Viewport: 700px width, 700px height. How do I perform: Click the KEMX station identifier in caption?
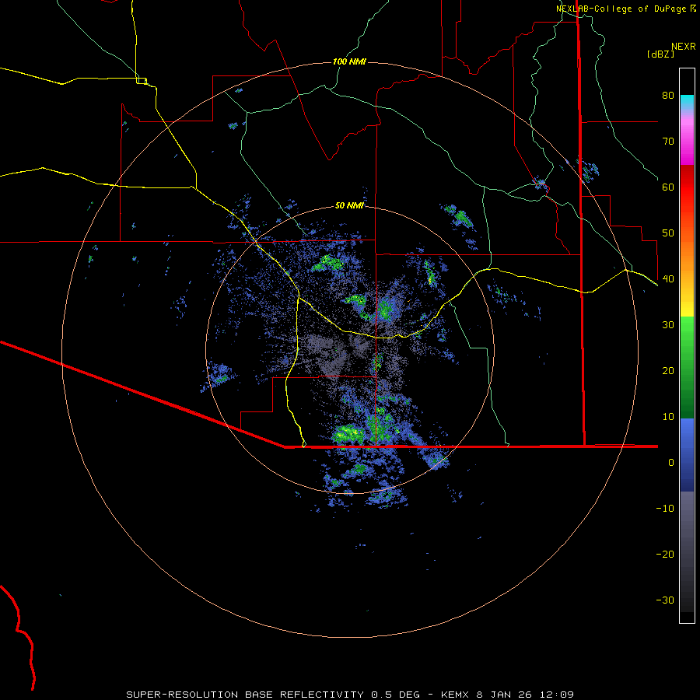pos(455,695)
